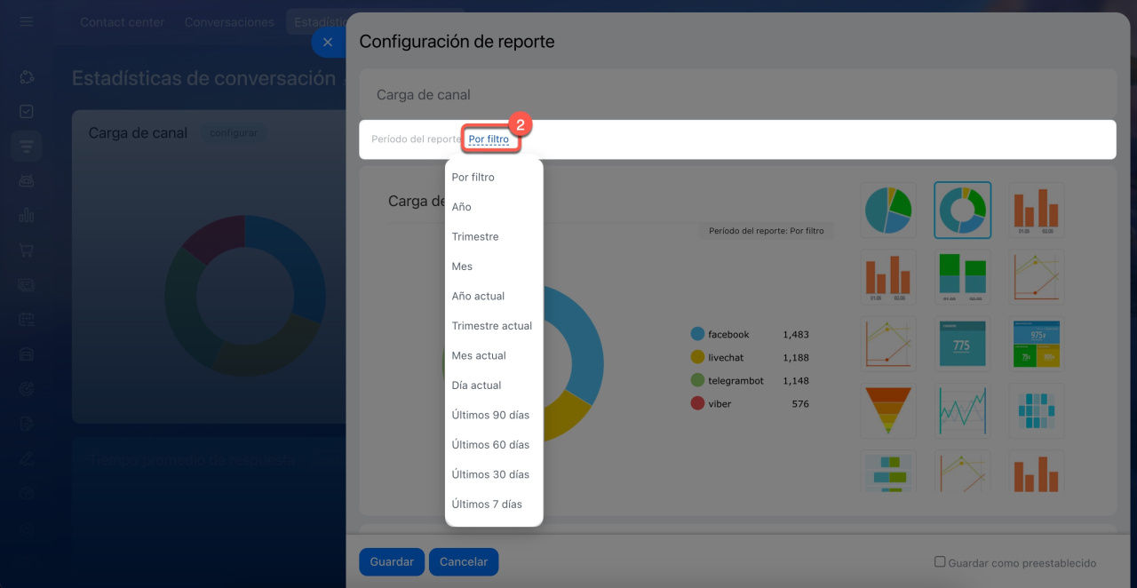Select the multi-number 975 blocks thumbnail
Screen dimensions: 1137x588
click(1036, 344)
